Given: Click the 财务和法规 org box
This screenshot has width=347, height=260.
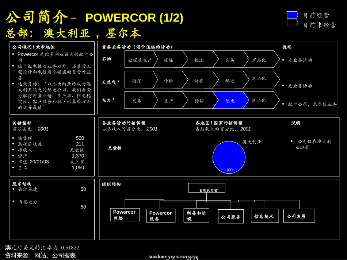Looking at the screenshot, I should point(196,216).
